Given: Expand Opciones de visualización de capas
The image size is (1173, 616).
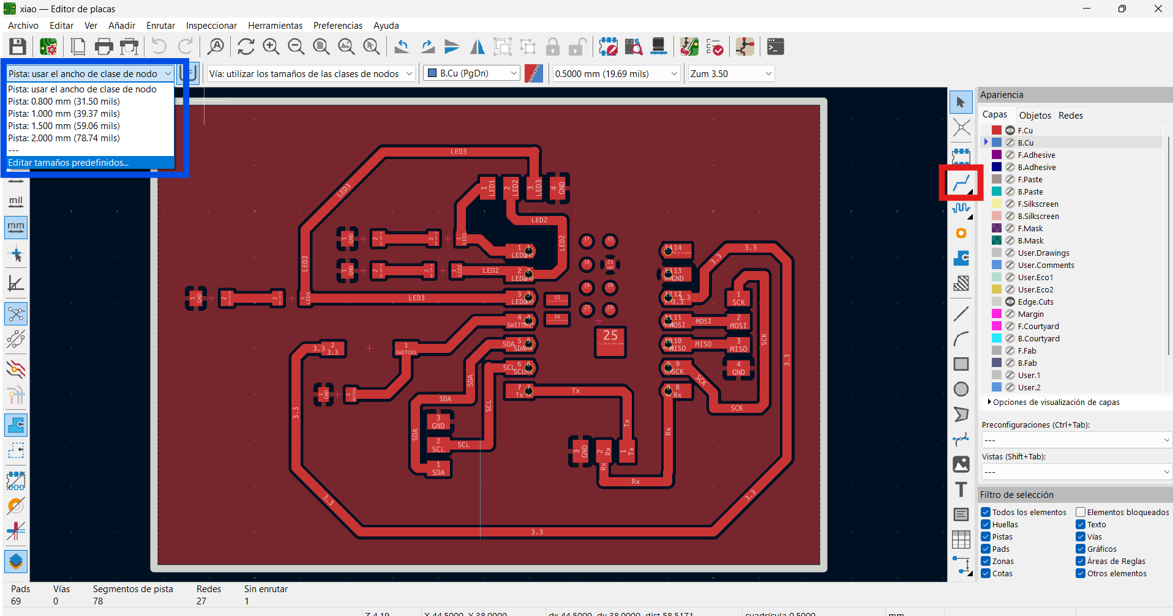Looking at the screenshot, I should click(1053, 402).
